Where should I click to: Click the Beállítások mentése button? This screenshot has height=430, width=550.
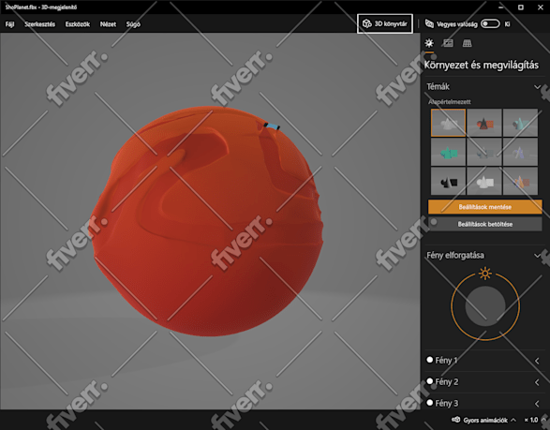pyautogui.click(x=484, y=207)
